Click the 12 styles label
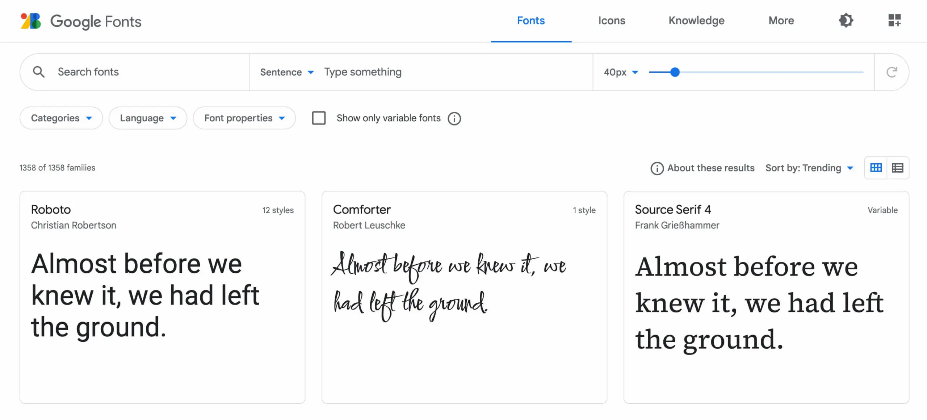 [x=278, y=210]
